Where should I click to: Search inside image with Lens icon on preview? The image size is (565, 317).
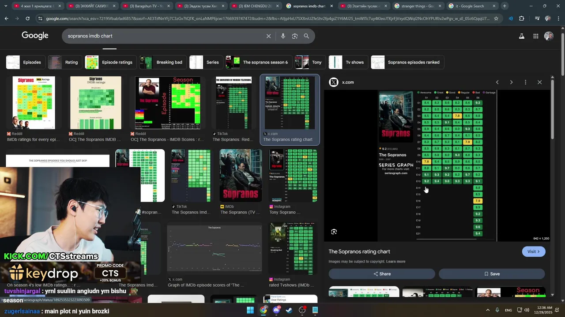pyautogui.click(x=334, y=232)
